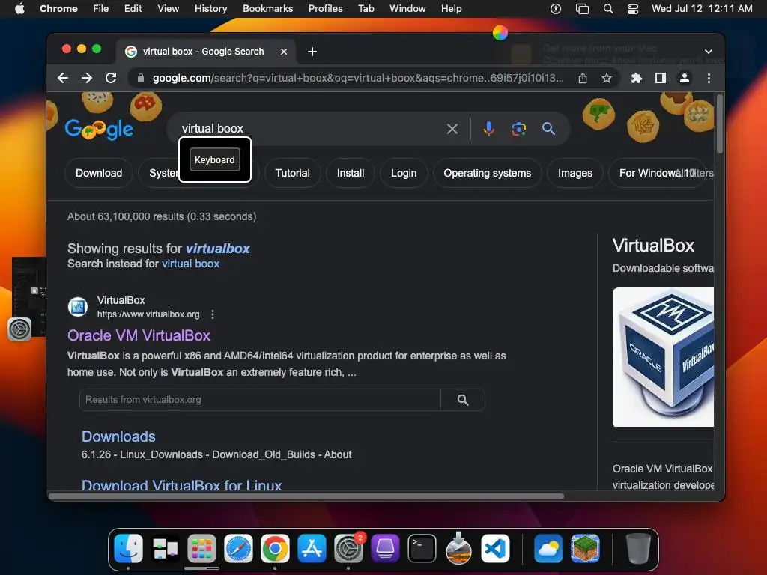Search within virtualbox.org using magnifier button
The image size is (767, 575).
463,400
